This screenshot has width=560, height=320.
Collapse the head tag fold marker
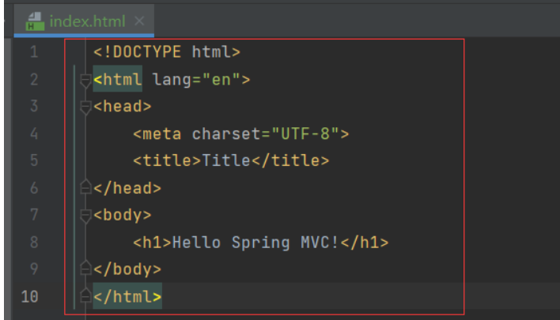tap(85, 107)
